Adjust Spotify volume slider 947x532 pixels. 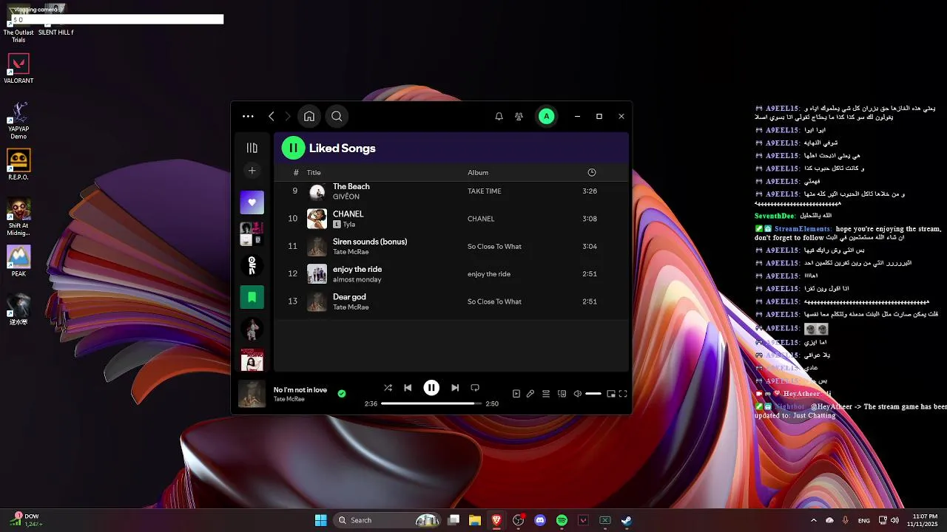(593, 394)
